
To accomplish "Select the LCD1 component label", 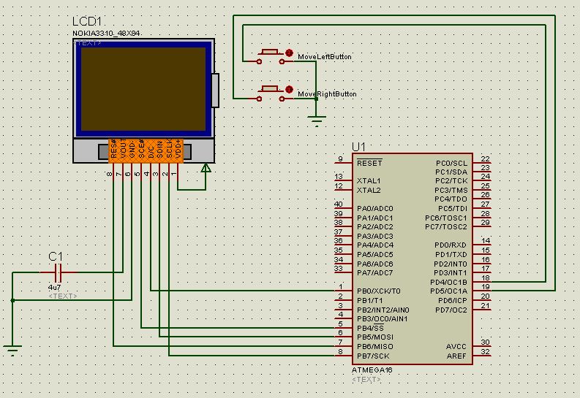I will (x=86, y=22).
